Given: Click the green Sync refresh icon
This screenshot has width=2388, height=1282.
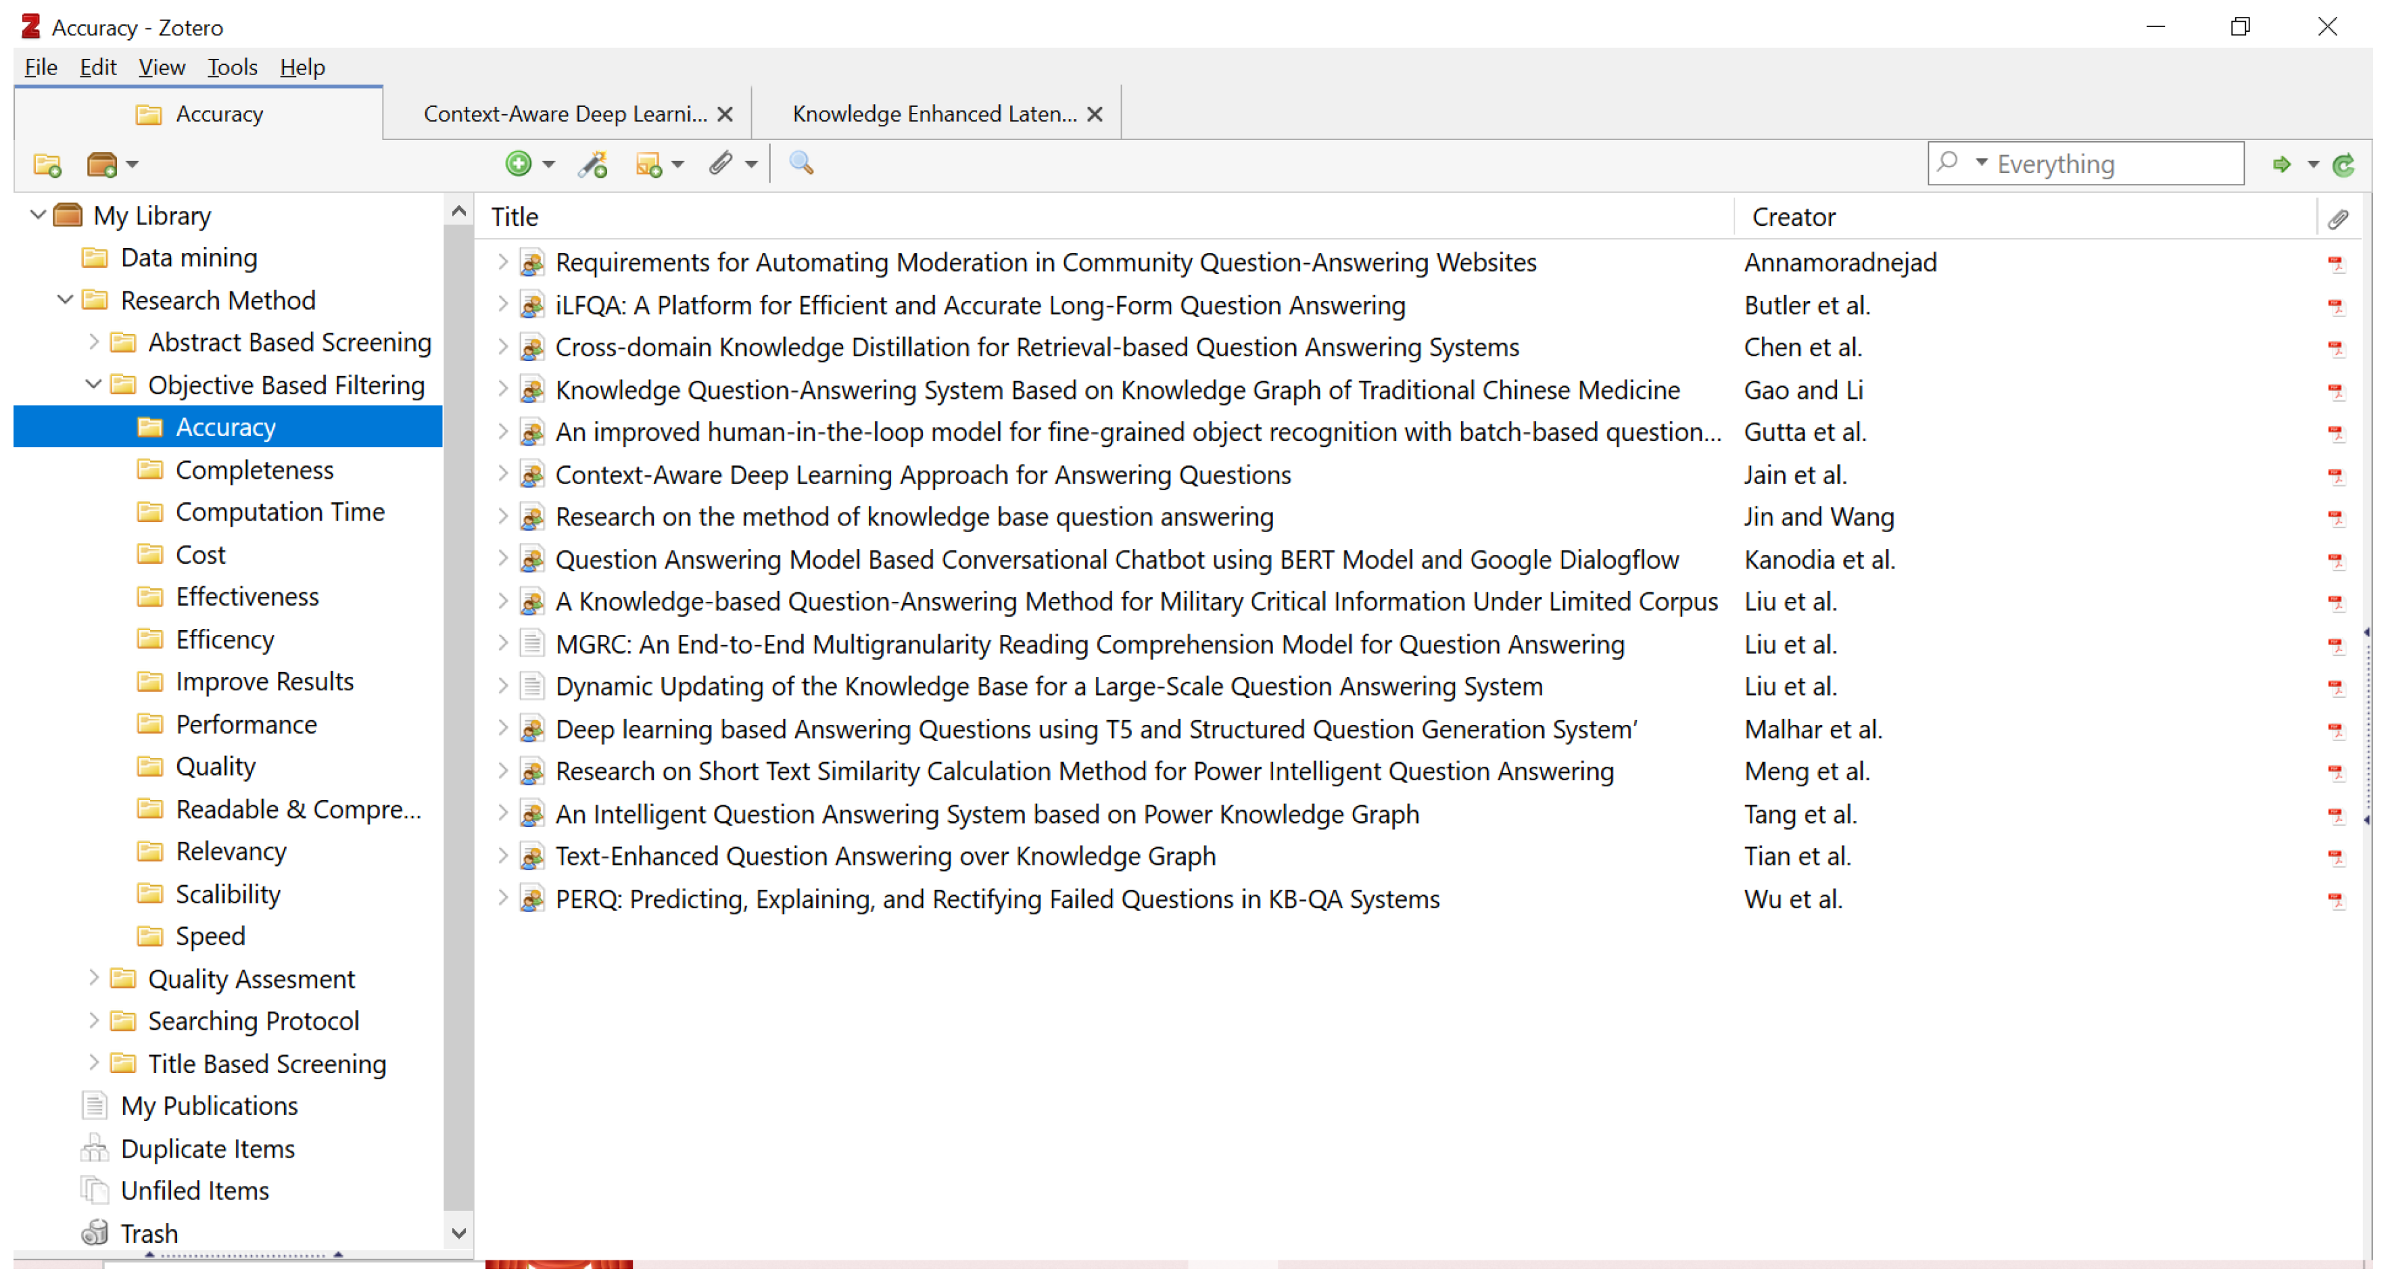Looking at the screenshot, I should 2343,165.
